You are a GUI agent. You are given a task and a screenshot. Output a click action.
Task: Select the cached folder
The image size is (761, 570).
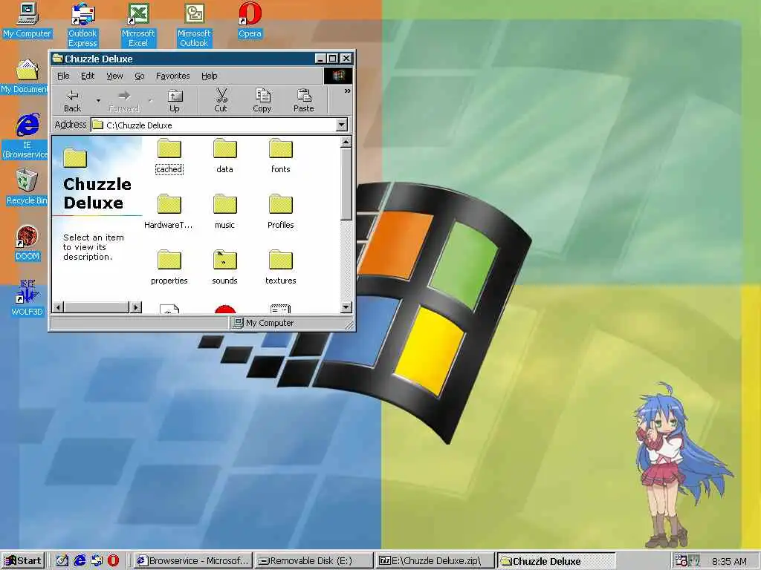169,156
